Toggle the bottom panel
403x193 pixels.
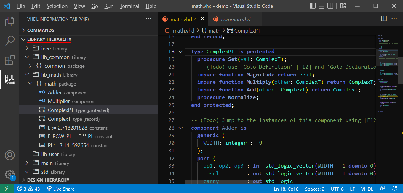point(322,6)
